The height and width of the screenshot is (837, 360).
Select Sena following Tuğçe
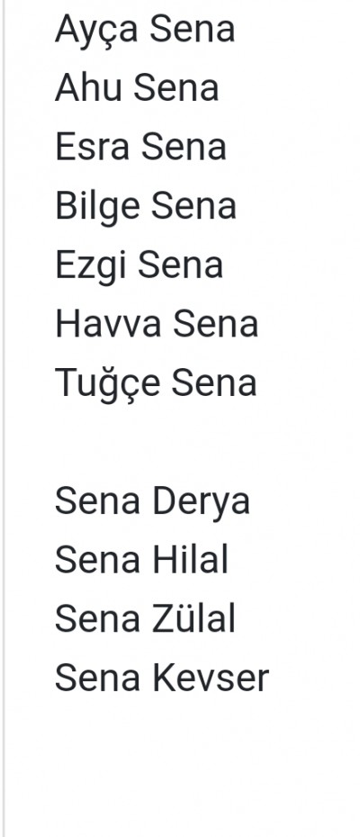click(x=214, y=383)
